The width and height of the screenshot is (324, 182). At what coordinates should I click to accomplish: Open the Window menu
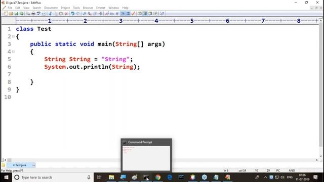113,8
